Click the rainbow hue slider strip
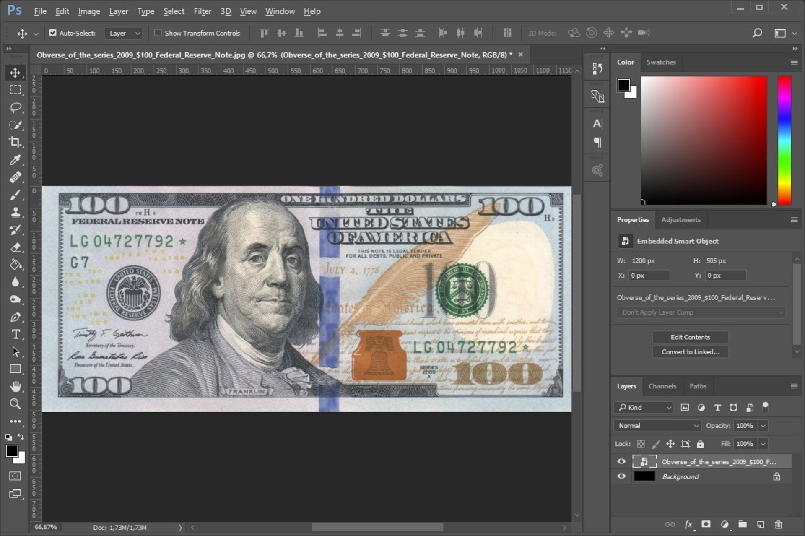The height and width of the screenshot is (536, 805). click(784, 141)
